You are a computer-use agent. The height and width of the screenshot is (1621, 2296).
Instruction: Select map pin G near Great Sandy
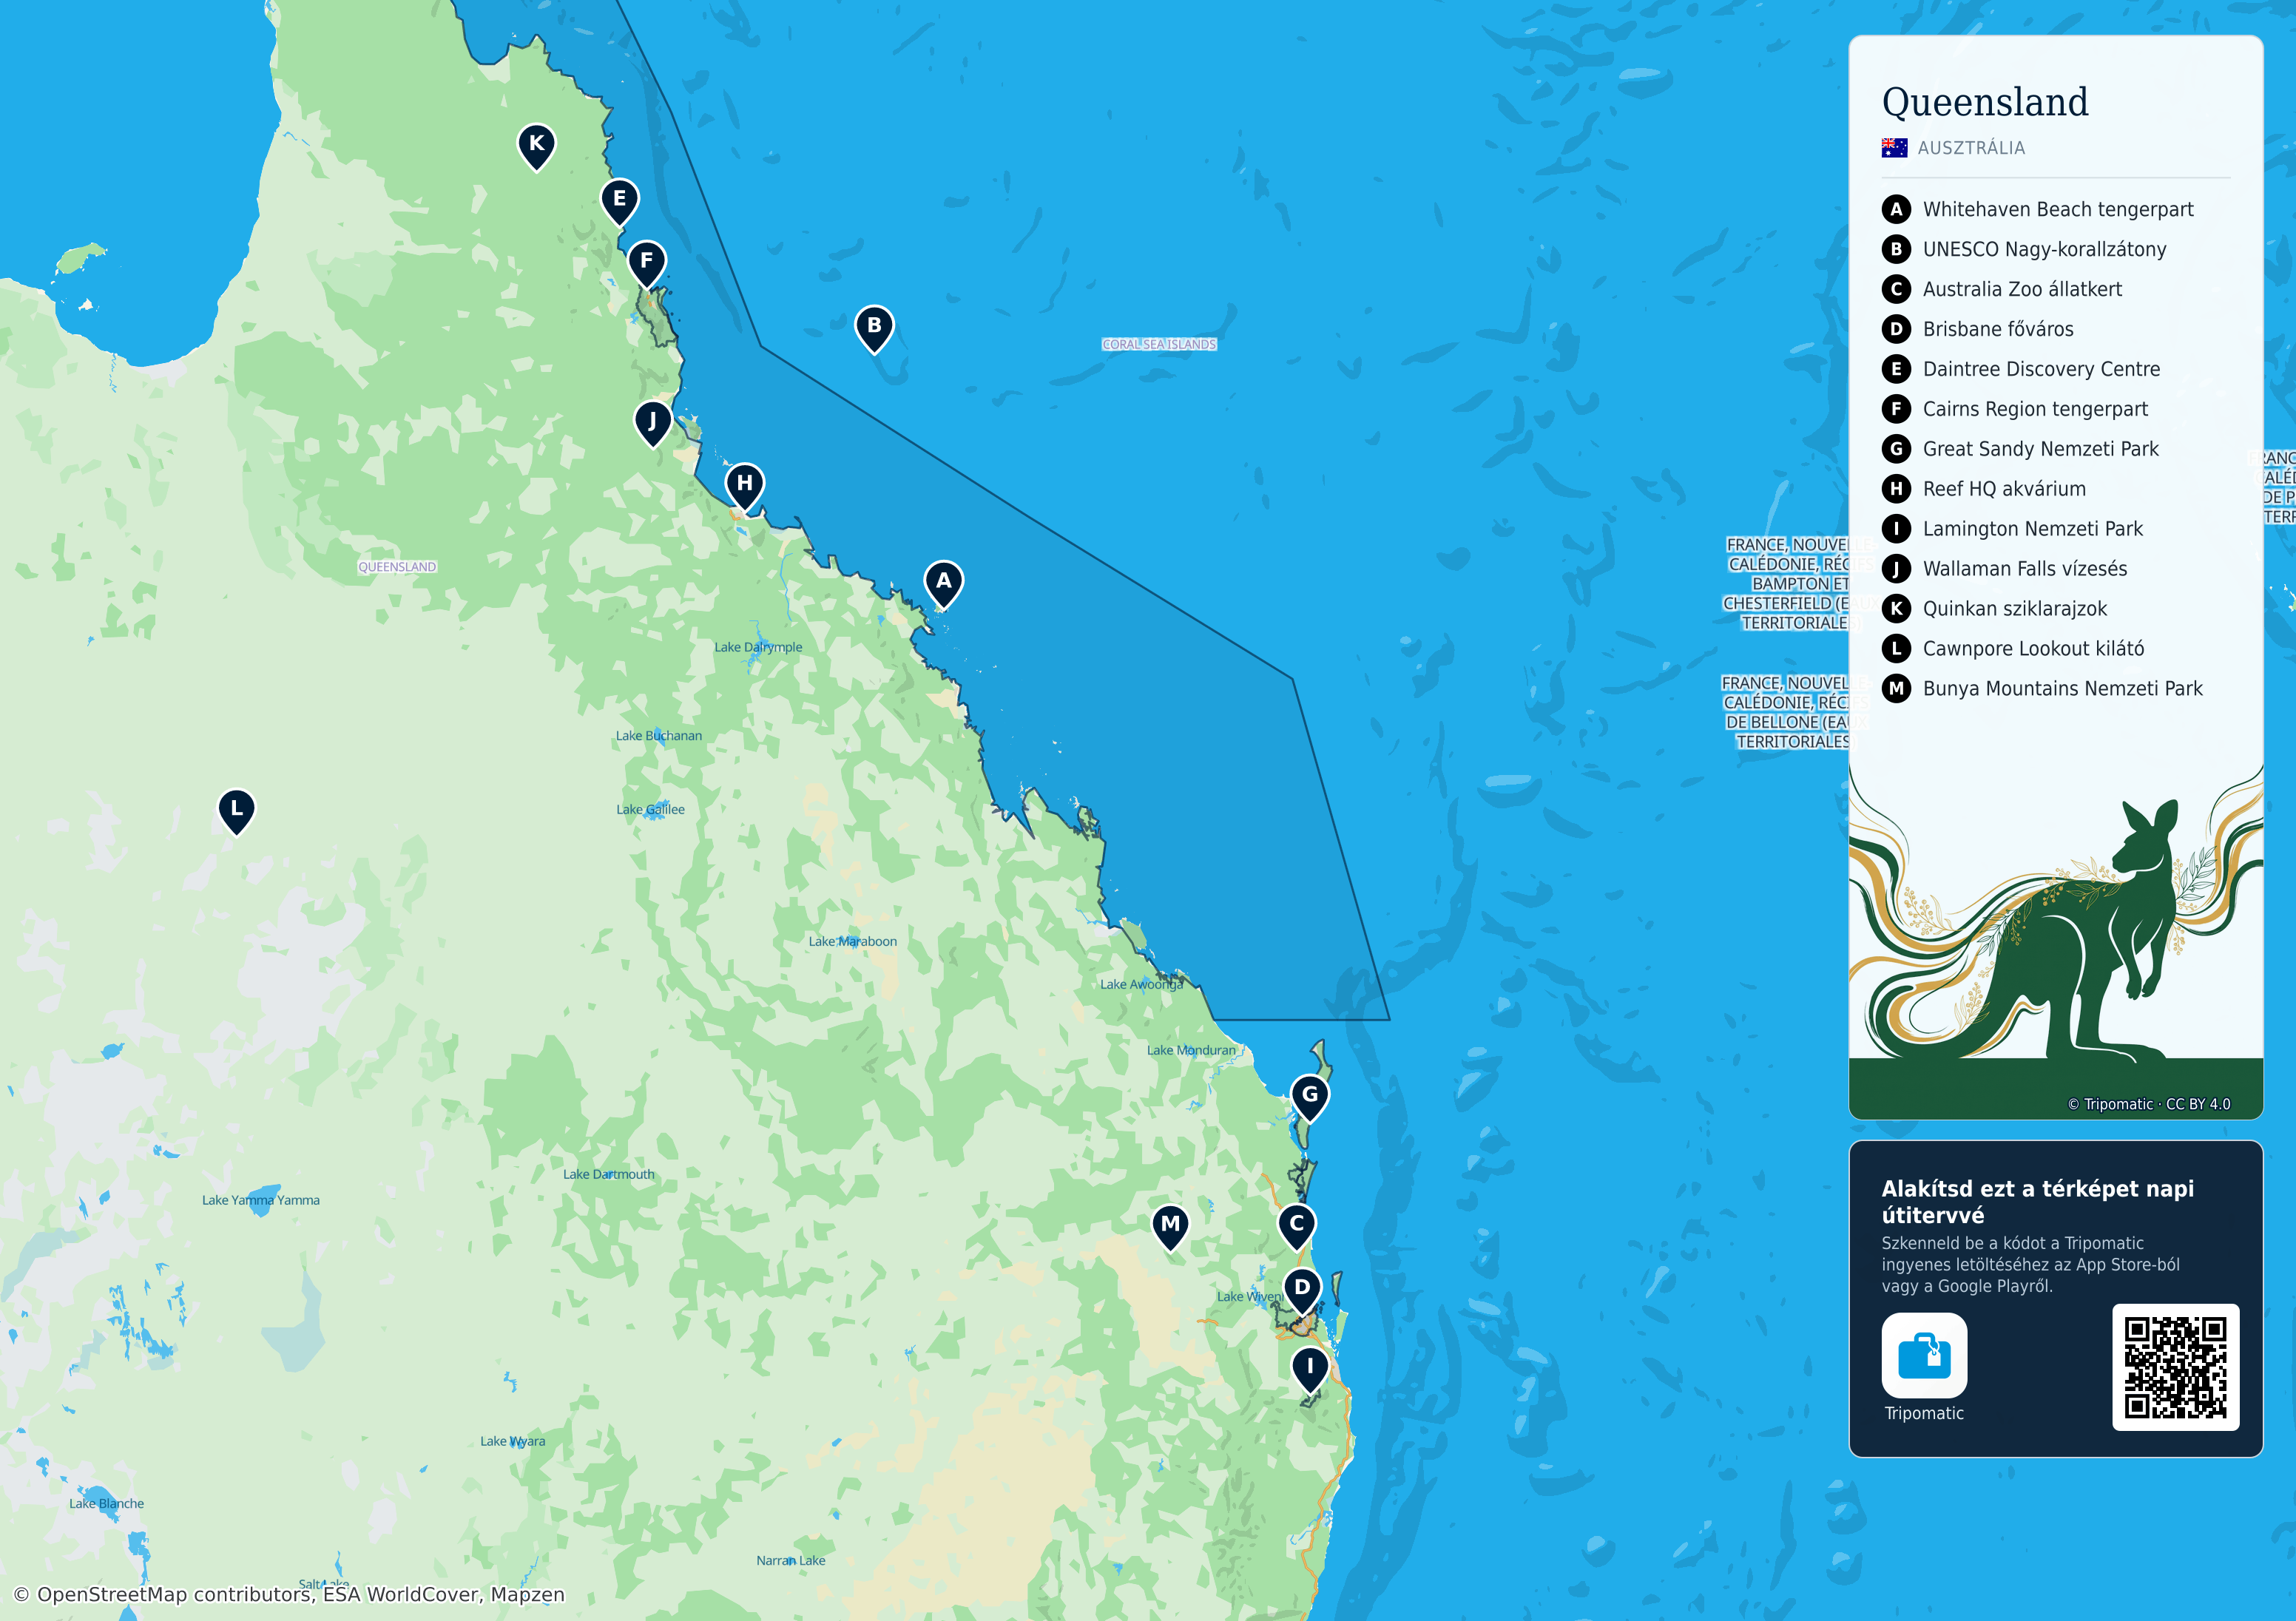[x=1309, y=1097]
